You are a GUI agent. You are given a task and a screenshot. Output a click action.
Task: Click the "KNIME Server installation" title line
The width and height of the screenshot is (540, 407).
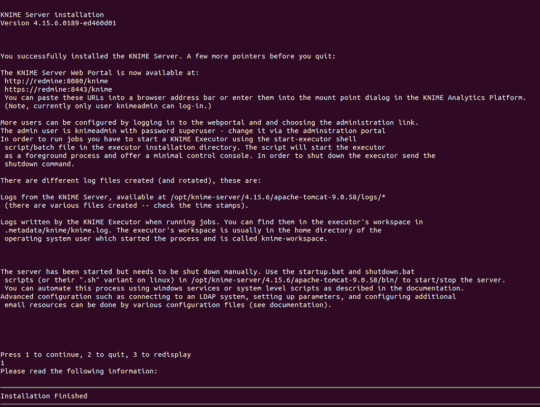52,15
